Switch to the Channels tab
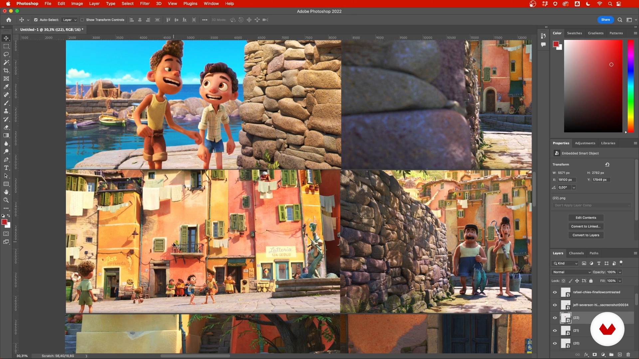Screen dimensions: 639x359 576,253
